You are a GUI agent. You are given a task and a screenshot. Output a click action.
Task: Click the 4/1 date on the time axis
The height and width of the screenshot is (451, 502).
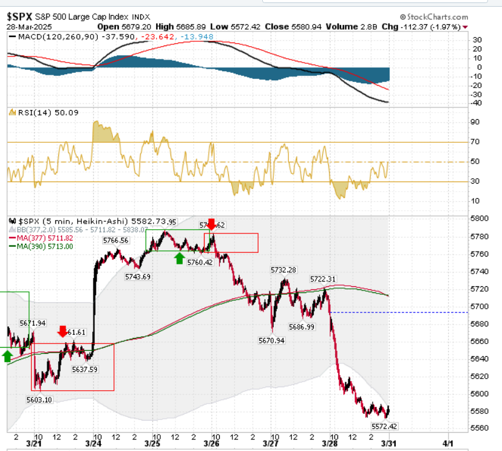coord(448,444)
